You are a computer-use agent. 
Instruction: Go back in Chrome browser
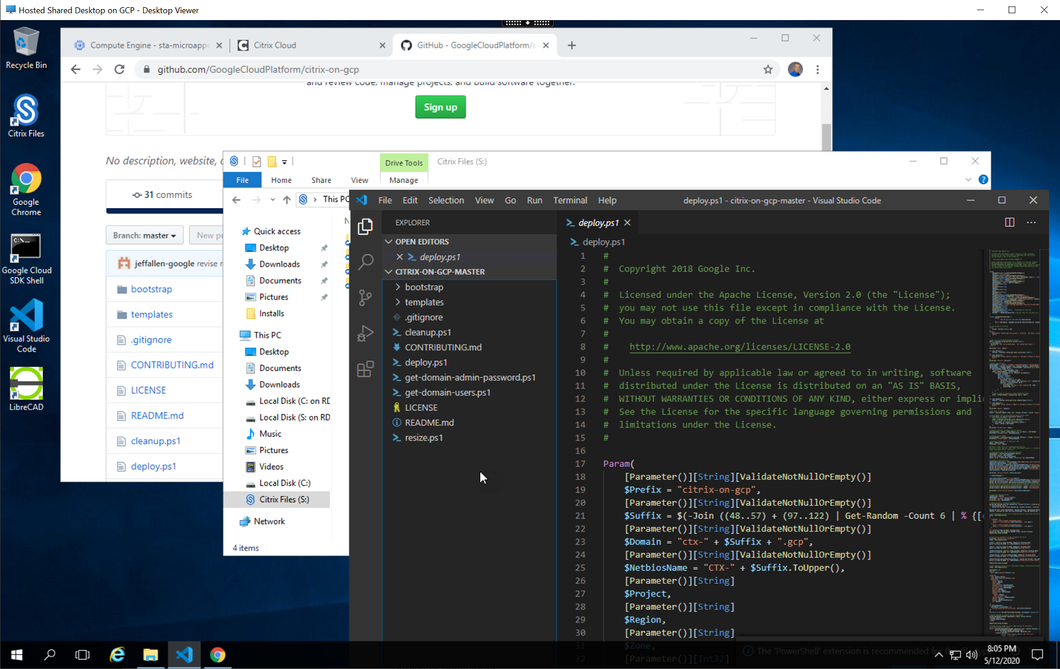pos(75,70)
